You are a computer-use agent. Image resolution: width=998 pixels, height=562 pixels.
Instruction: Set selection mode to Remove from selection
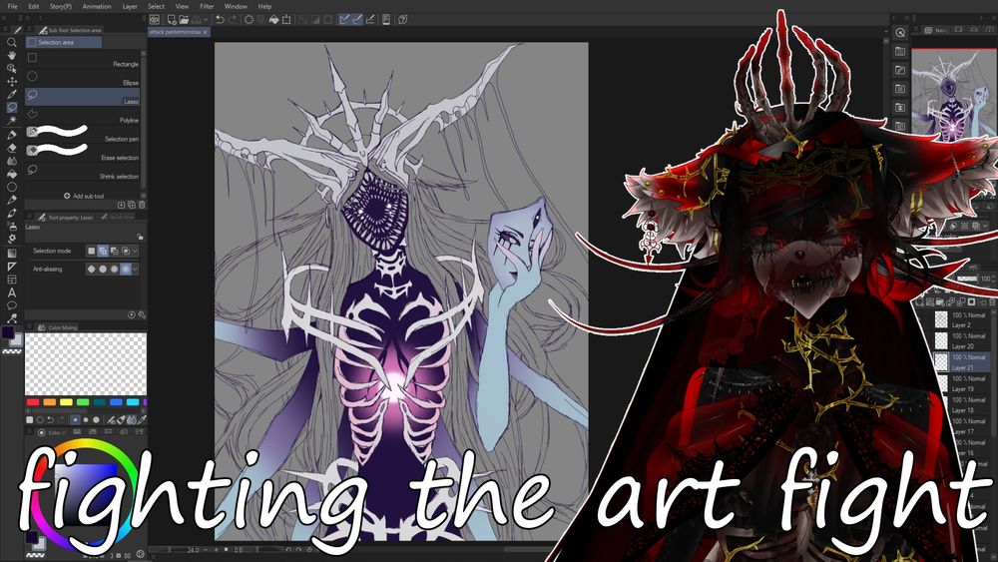point(115,252)
